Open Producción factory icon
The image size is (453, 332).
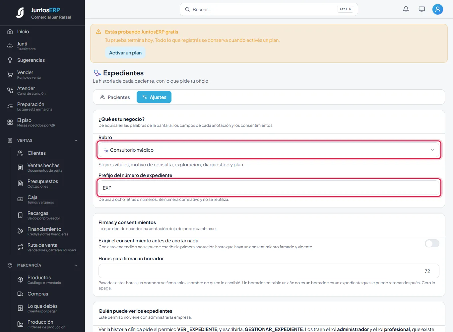coord(20,324)
